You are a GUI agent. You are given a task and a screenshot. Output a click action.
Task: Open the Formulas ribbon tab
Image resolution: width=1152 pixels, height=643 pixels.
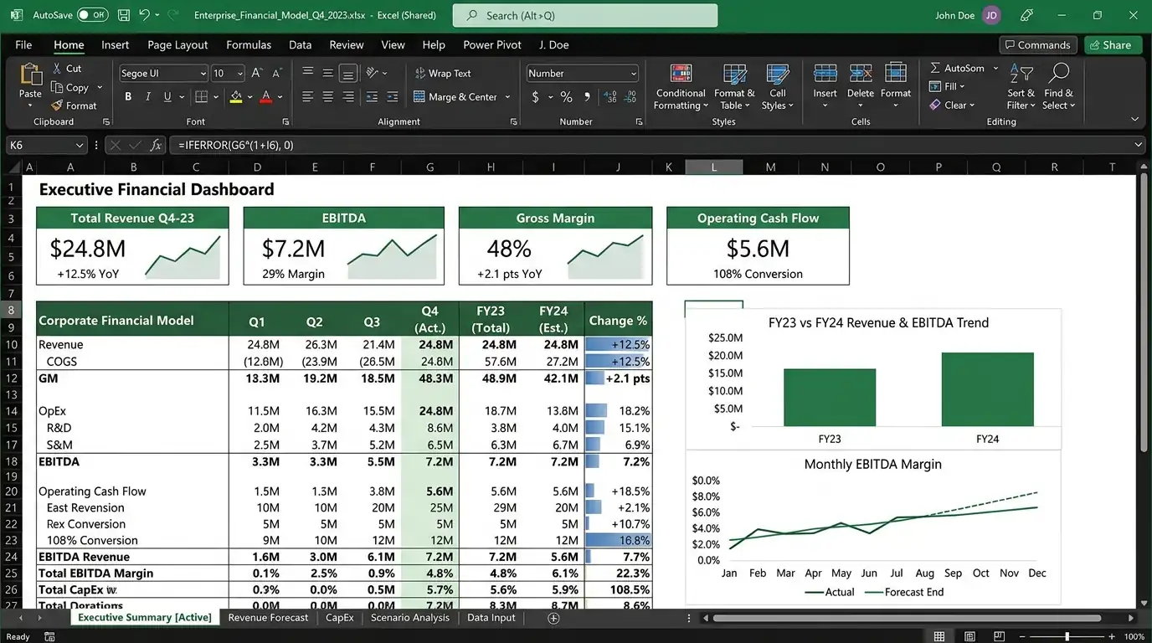point(249,45)
